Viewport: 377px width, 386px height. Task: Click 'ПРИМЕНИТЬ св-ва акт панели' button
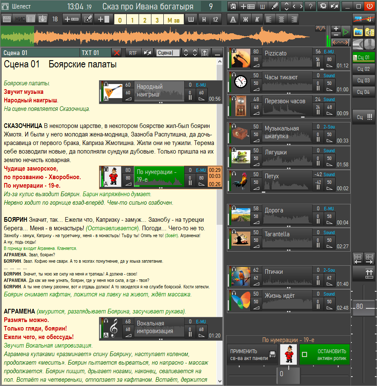(252, 354)
